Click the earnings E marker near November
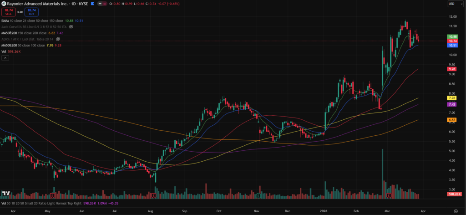Image resolution: width=466 pixels, height=215 pixels. pos(258,195)
